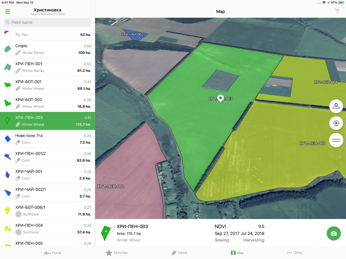Tap the filter funnel icon
This screenshot has height=259, width=346.
tap(337, 11)
